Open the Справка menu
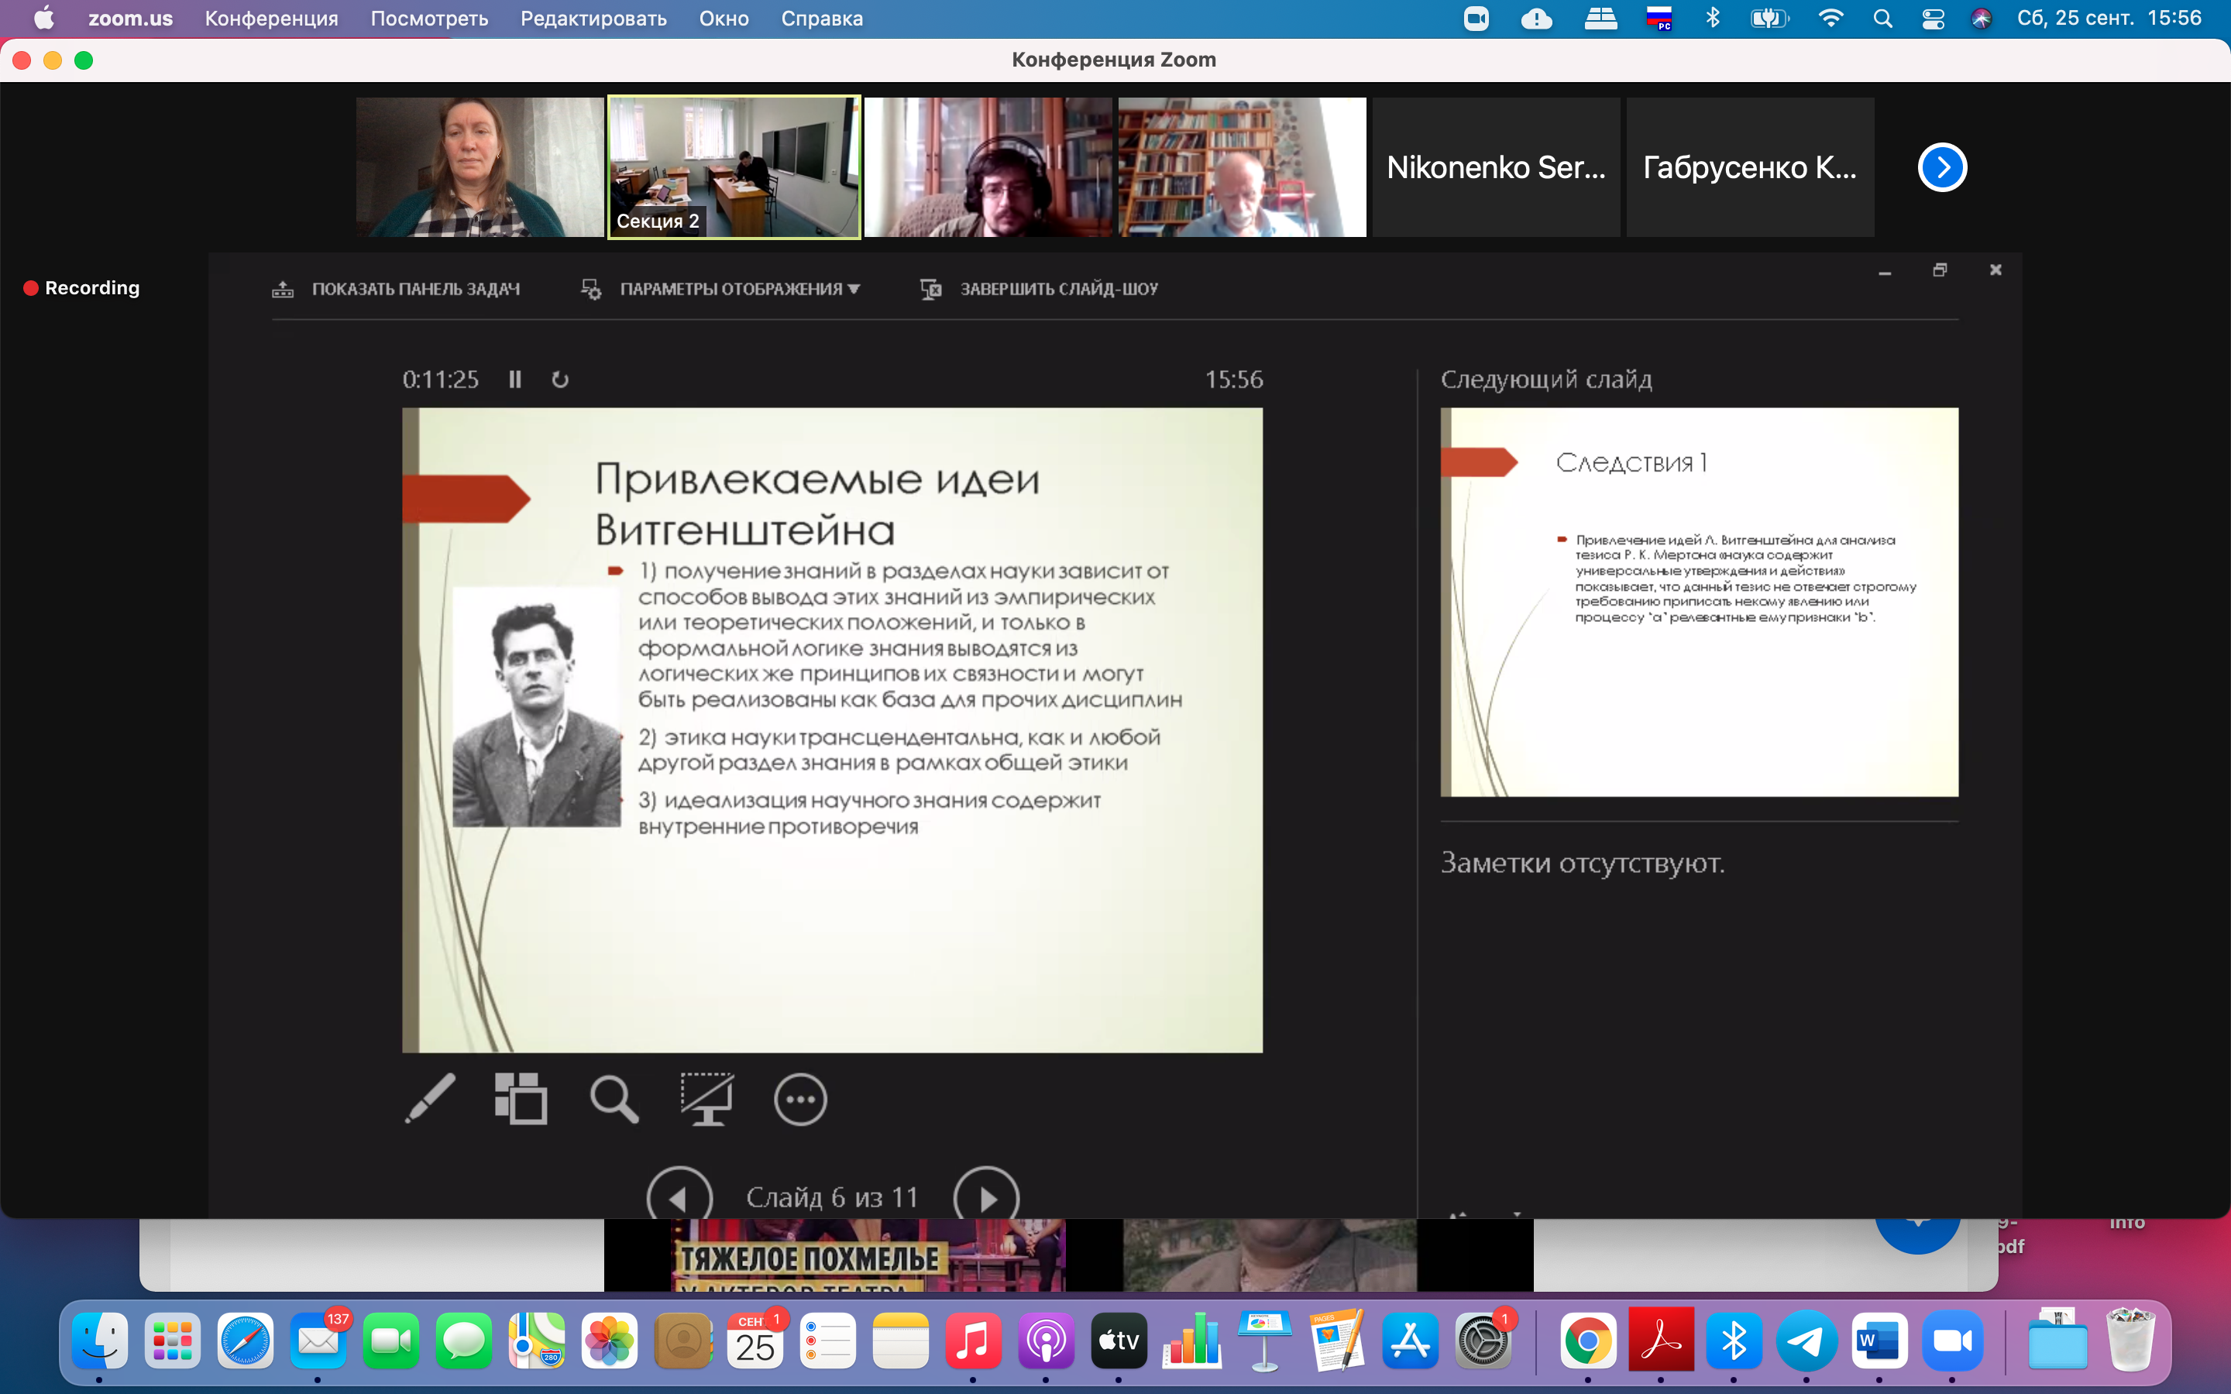This screenshot has width=2231, height=1394. (x=821, y=19)
